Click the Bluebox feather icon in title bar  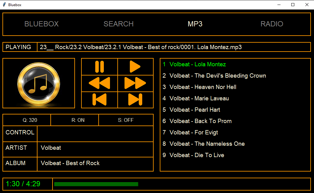tap(4, 5)
